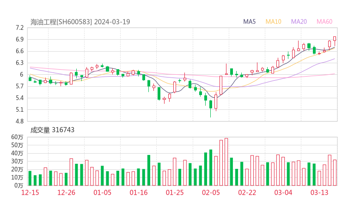
Task: Click the 4.8 price axis label
Action: click(x=19, y=121)
